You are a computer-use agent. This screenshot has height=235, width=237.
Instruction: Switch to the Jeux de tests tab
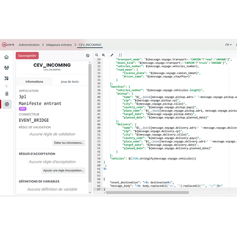[70, 81]
